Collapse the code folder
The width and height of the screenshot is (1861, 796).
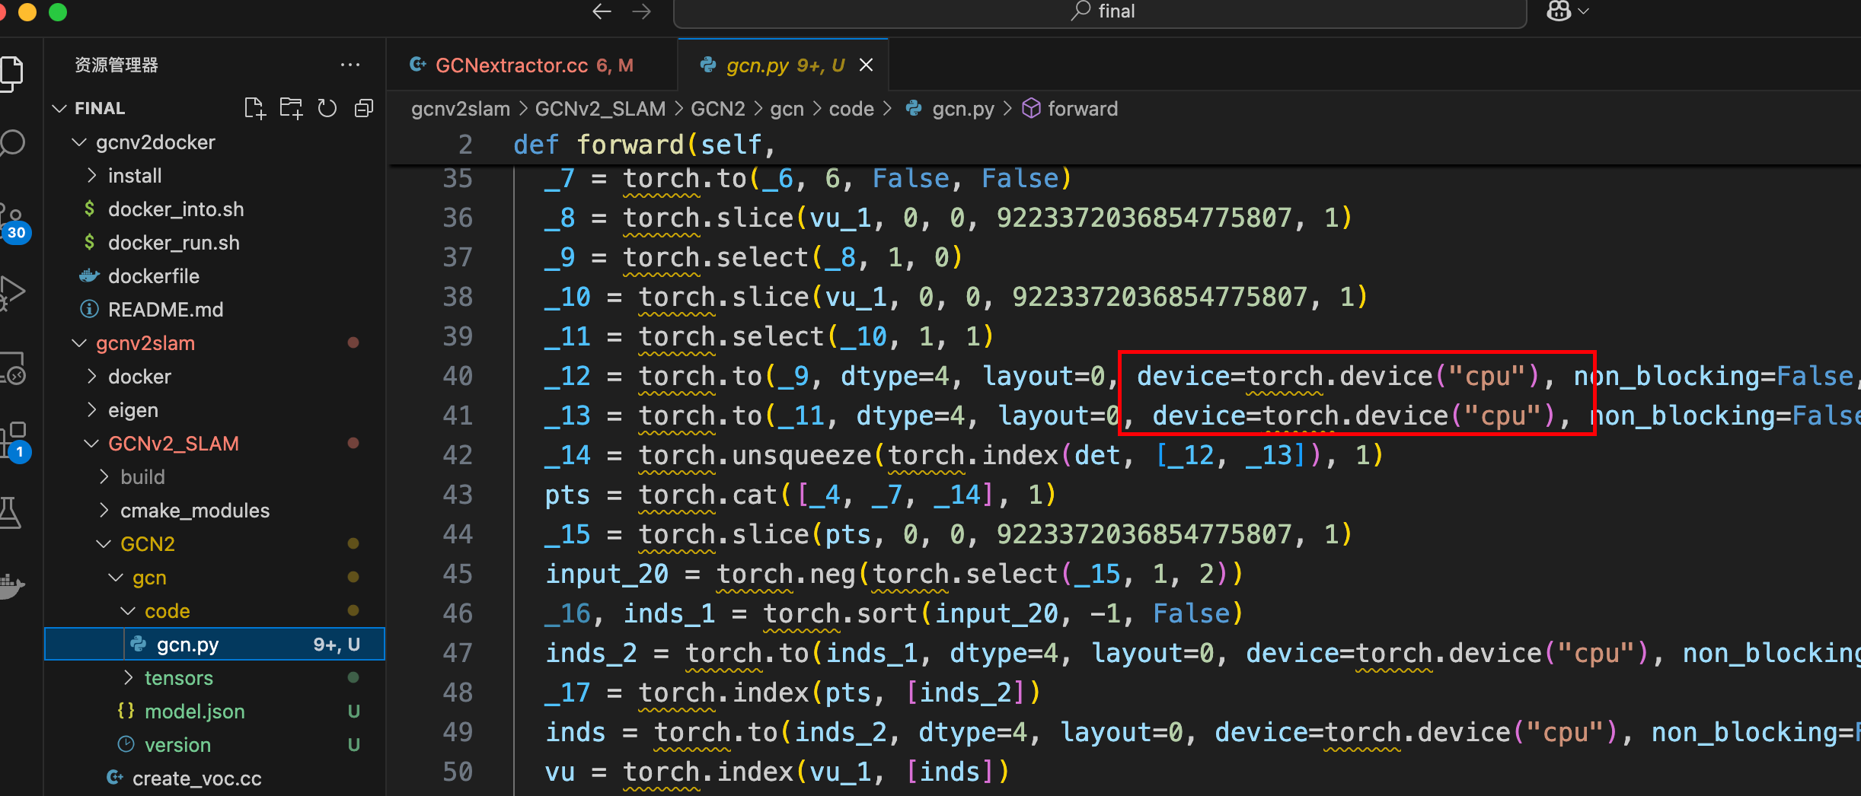(168, 611)
